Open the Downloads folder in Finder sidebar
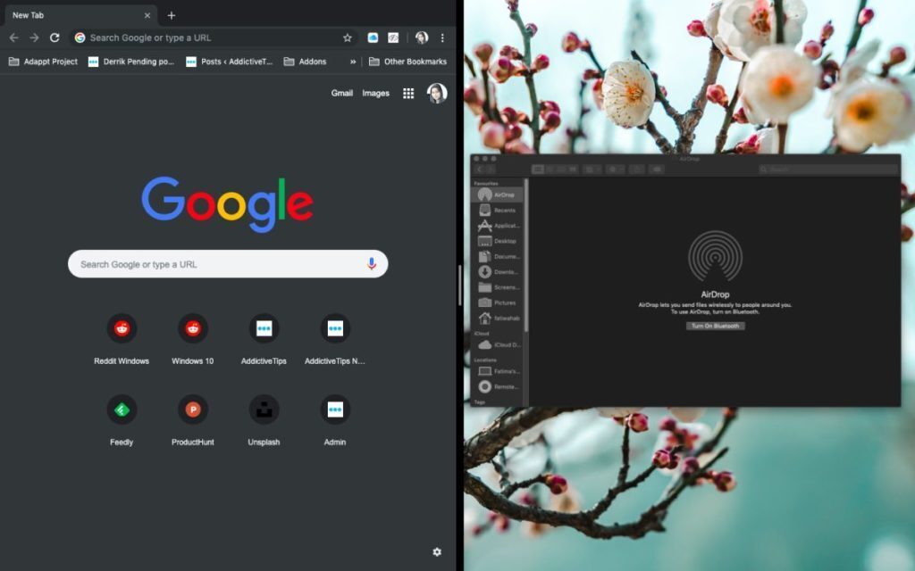Viewport: 915px width, 571px height. (x=502, y=270)
